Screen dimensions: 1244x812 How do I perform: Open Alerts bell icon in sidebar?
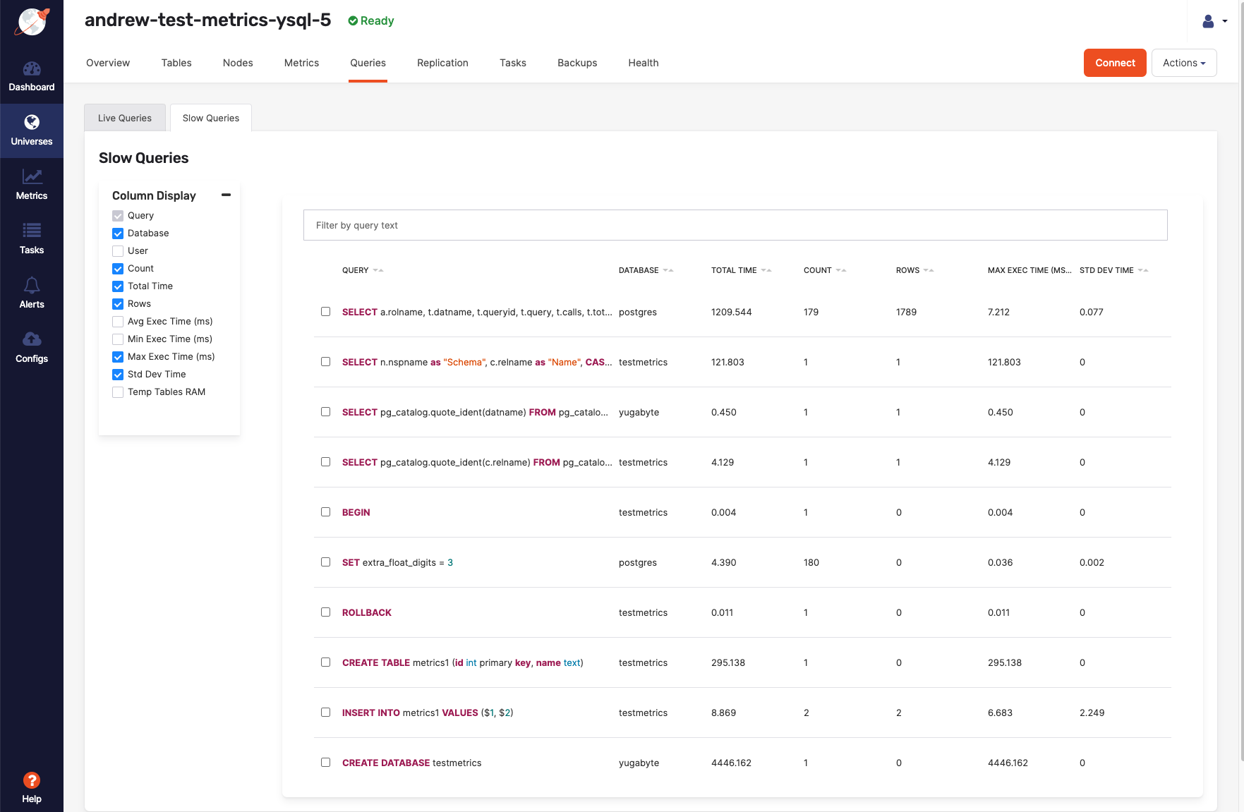32,285
